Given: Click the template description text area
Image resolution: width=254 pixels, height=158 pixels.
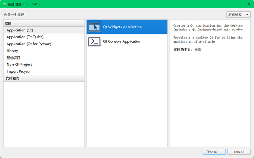Looking at the screenshot, I should (x=210, y=83).
